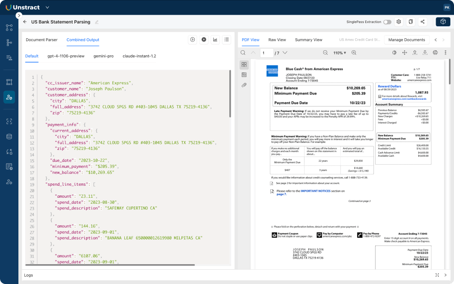Click the PDF page number input field

click(266, 53)
